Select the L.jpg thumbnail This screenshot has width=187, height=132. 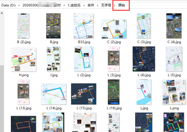(144, 92)
